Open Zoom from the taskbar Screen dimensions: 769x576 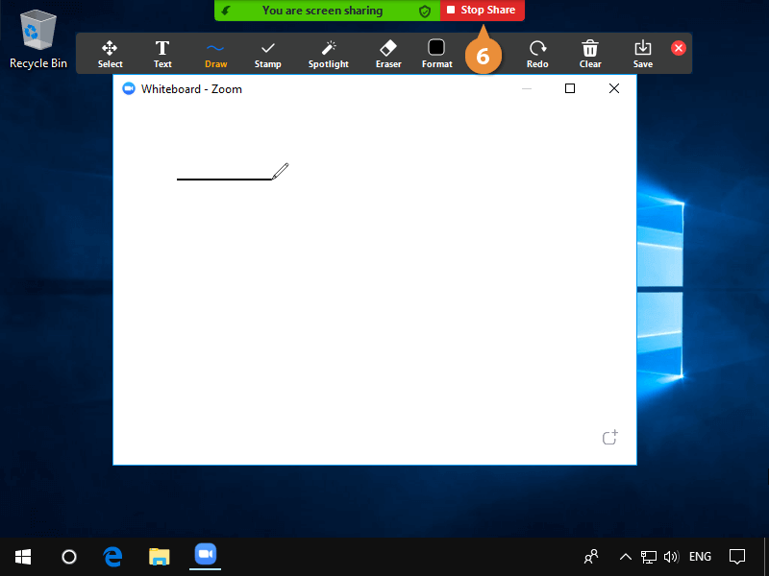click(x=205, y=556)
